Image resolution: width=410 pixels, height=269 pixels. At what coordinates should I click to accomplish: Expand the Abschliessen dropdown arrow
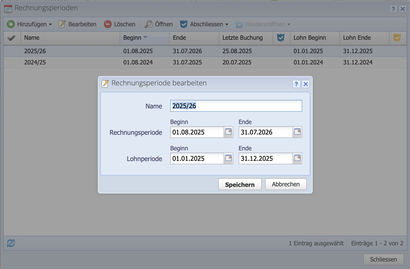click(227, 24)
